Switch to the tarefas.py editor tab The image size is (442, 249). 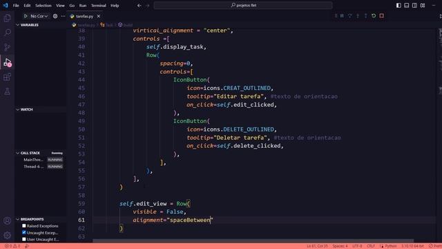84,17
